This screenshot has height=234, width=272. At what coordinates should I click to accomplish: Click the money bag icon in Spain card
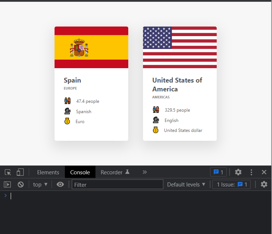point(67,121)
